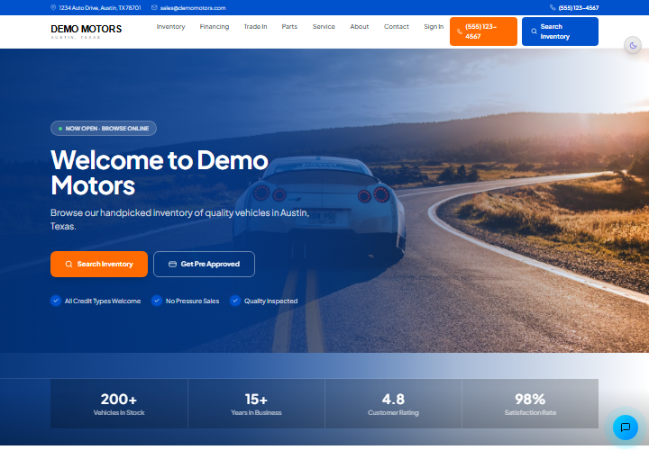Click the No Pressure Sales text
The width and height of the screenshot is (649, 450).
pyautogui.click(x=193, y=301)
